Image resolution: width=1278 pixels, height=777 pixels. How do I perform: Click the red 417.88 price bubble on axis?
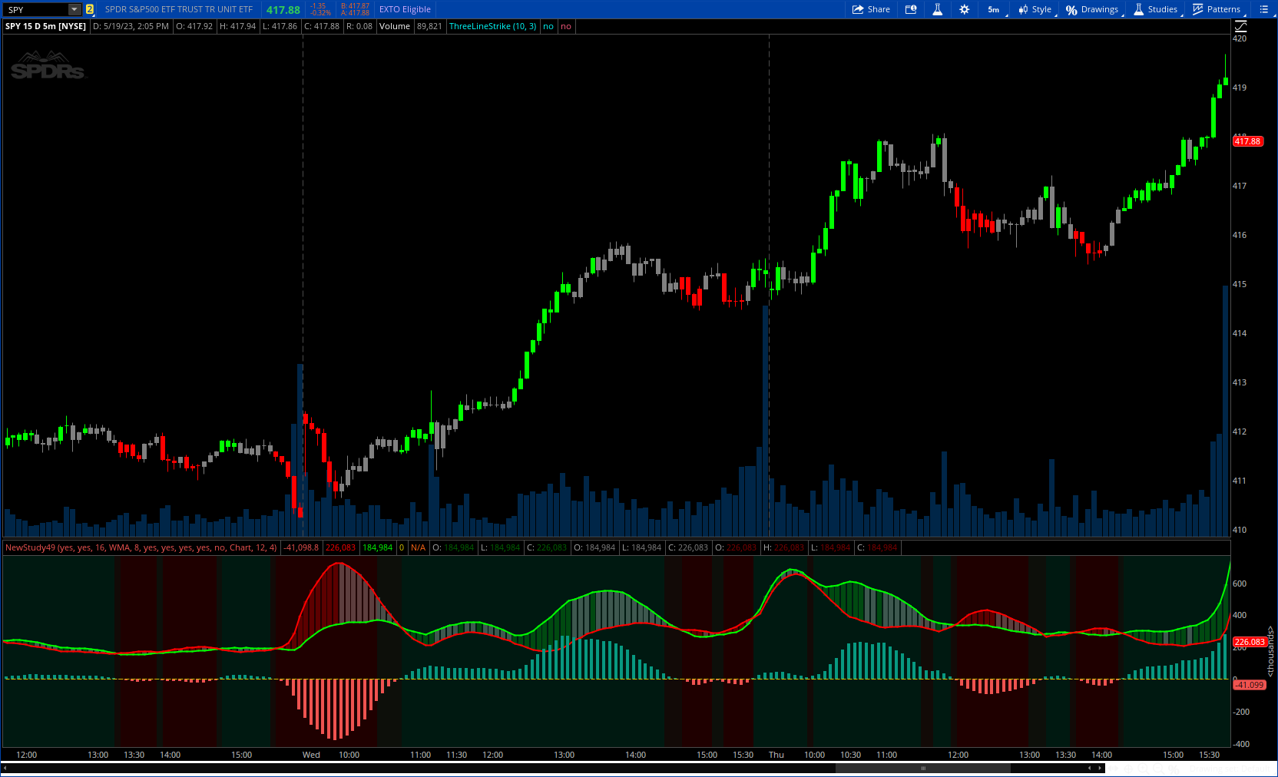point(1248,141)
